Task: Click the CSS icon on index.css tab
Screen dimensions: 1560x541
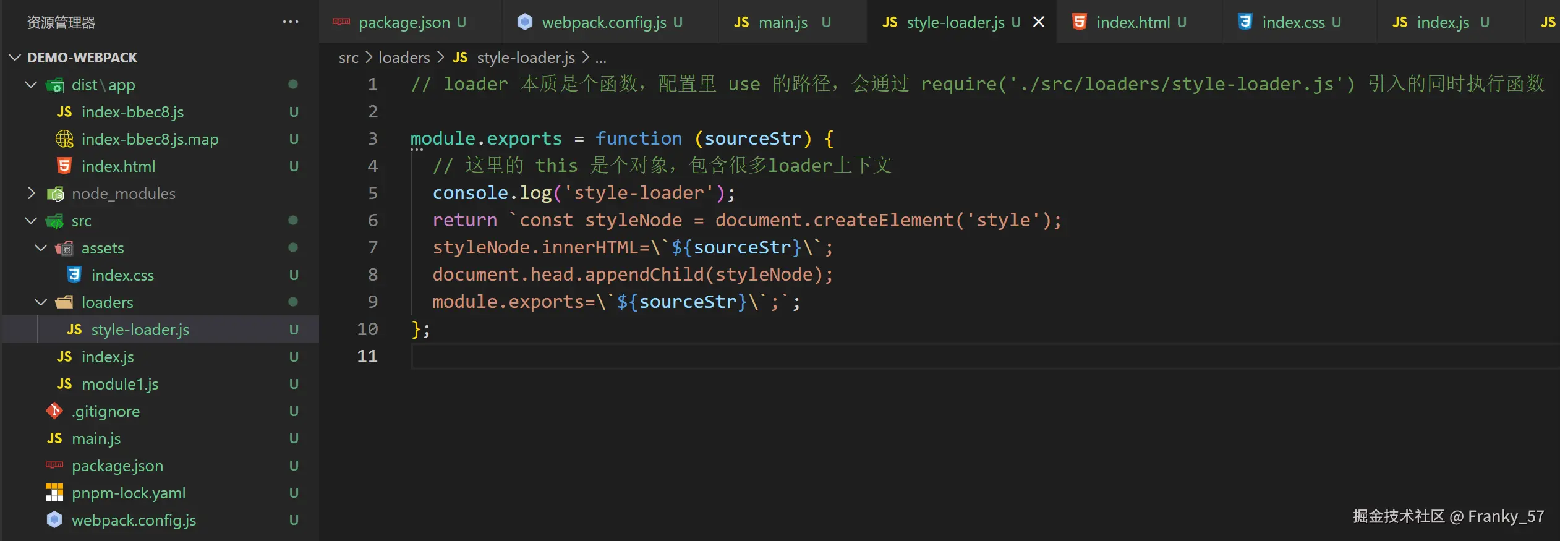Action: 1245,22
